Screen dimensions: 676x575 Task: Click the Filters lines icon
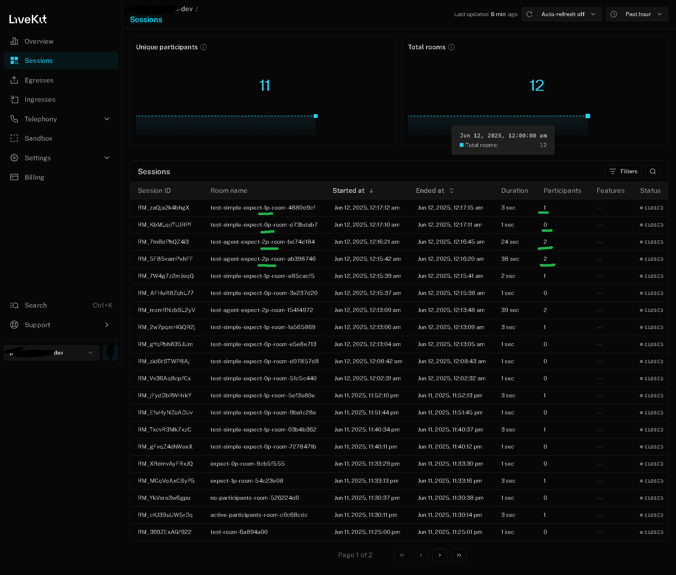(613, 171)
